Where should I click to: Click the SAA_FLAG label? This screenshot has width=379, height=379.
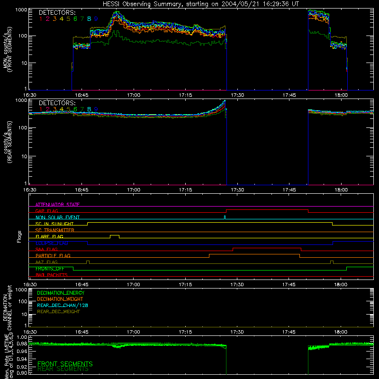46,249
